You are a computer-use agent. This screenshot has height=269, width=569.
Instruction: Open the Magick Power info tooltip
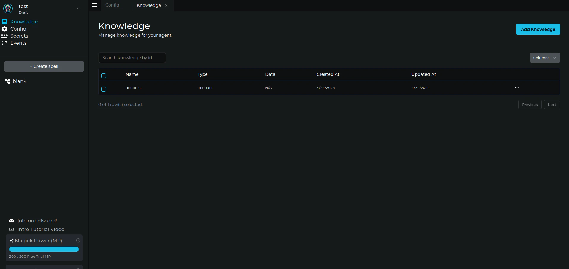(x=78, y=240)
